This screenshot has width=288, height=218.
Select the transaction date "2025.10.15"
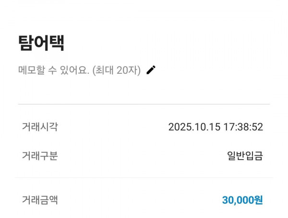tap(194, 127)
